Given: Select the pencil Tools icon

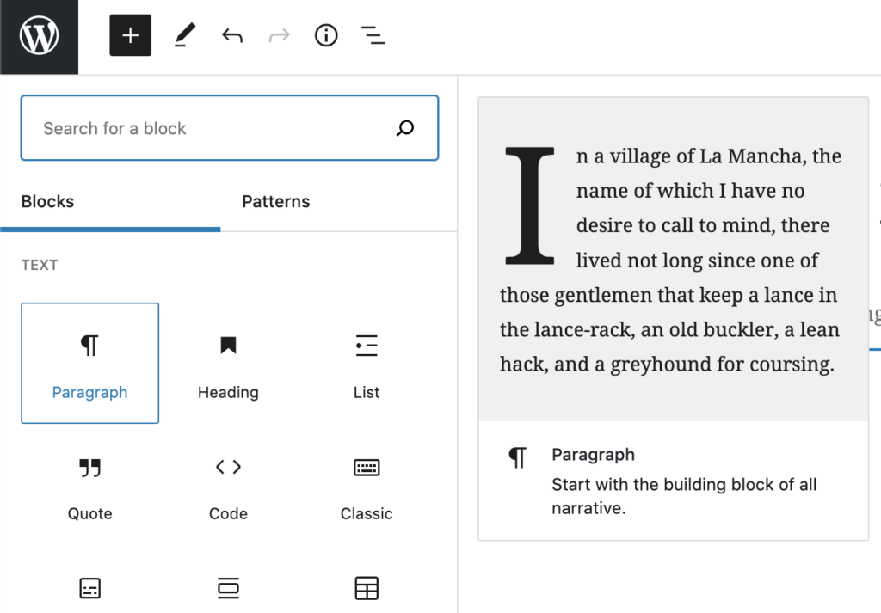Looking at the screenshot, I should point(185,36).
